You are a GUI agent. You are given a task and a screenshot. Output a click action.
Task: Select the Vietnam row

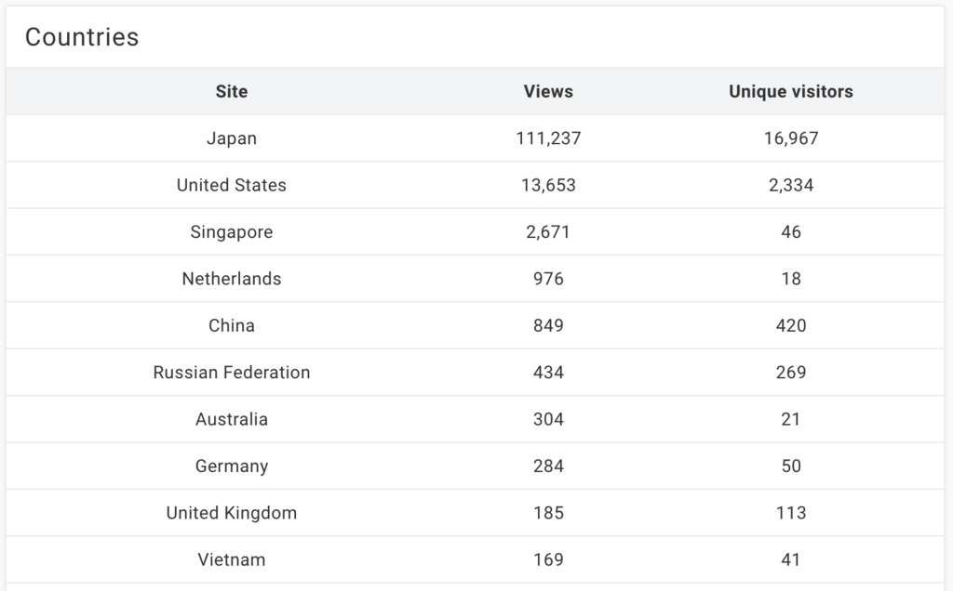pos(475,559)
